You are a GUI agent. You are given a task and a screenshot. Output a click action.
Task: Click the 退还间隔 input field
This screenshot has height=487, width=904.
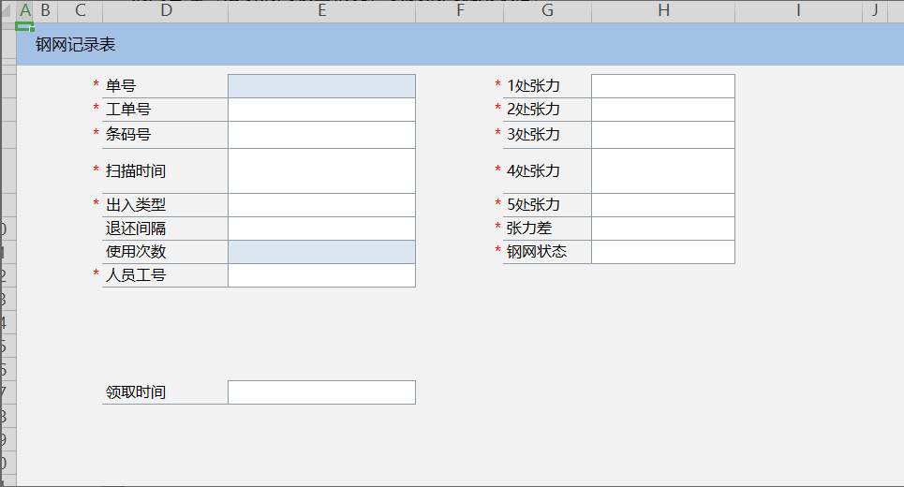click(x=321, y=229)
